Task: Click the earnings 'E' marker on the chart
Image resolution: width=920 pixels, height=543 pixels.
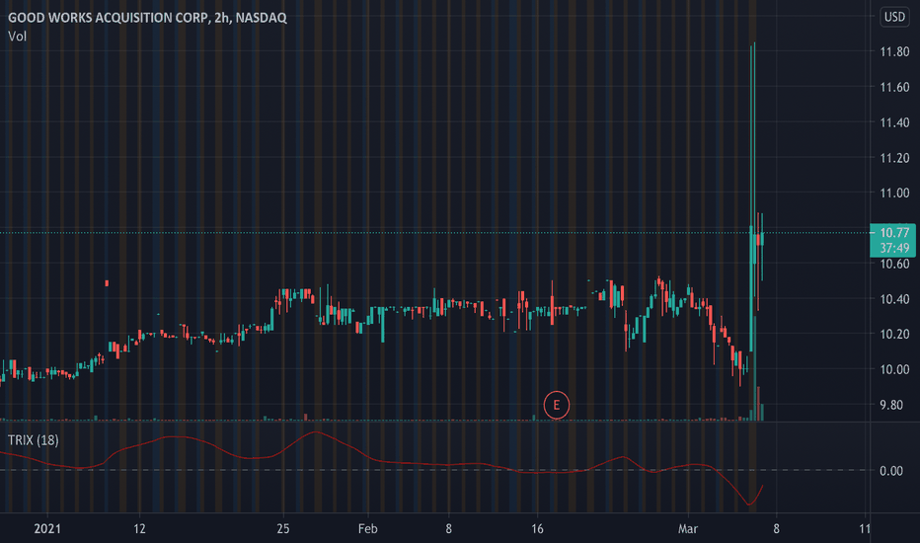Action: 556,405
